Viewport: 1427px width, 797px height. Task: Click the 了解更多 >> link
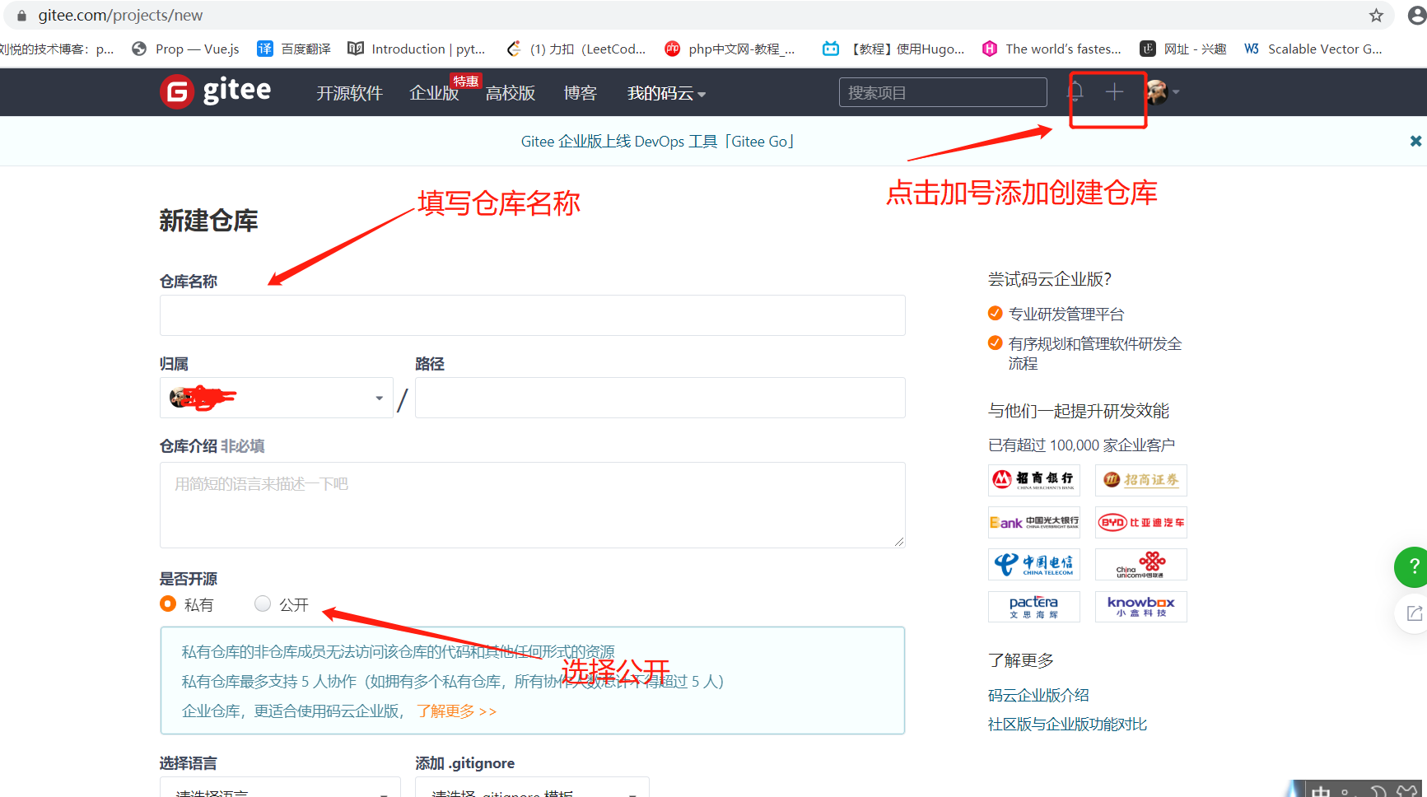coord(456,711)
